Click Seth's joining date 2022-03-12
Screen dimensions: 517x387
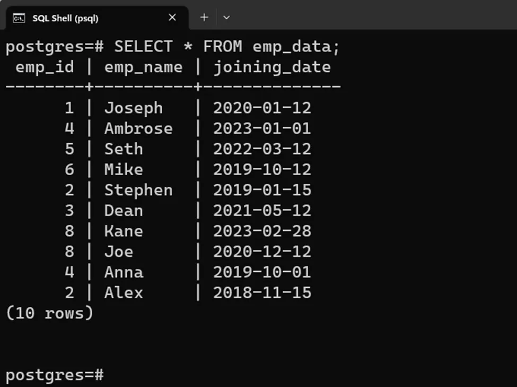click(x=262, y=149)
